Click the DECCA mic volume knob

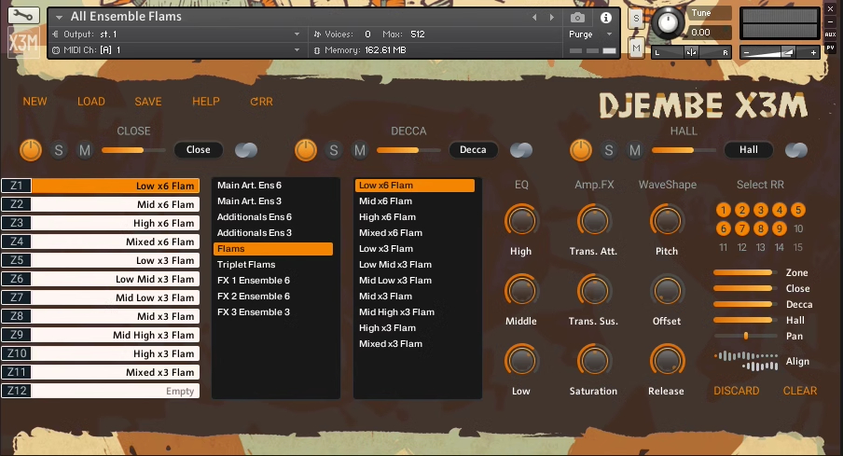306,150
